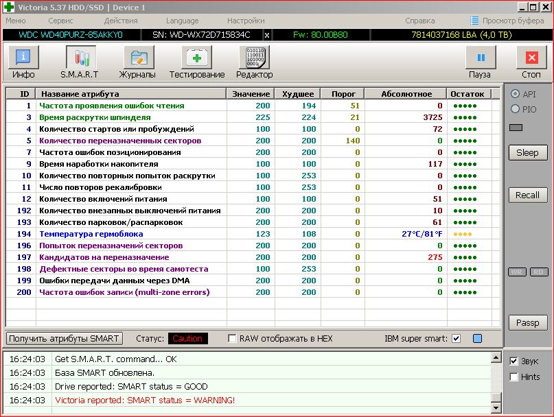Select row Температура гермоблока

tap(253, 234)
